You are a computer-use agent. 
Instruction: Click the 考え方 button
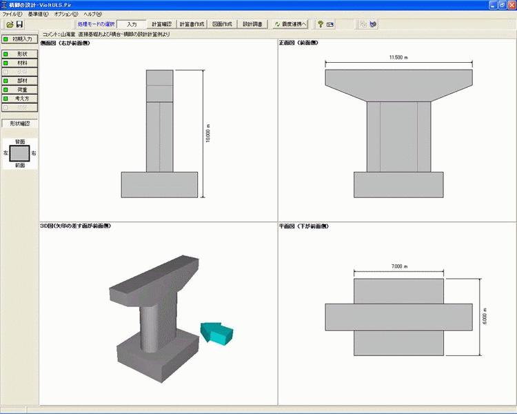pyautogui.click(x=19, y=98)
